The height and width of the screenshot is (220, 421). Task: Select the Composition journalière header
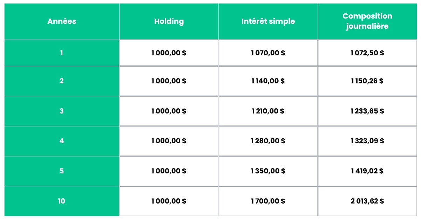pyautogui.click(x=367, y=21)
